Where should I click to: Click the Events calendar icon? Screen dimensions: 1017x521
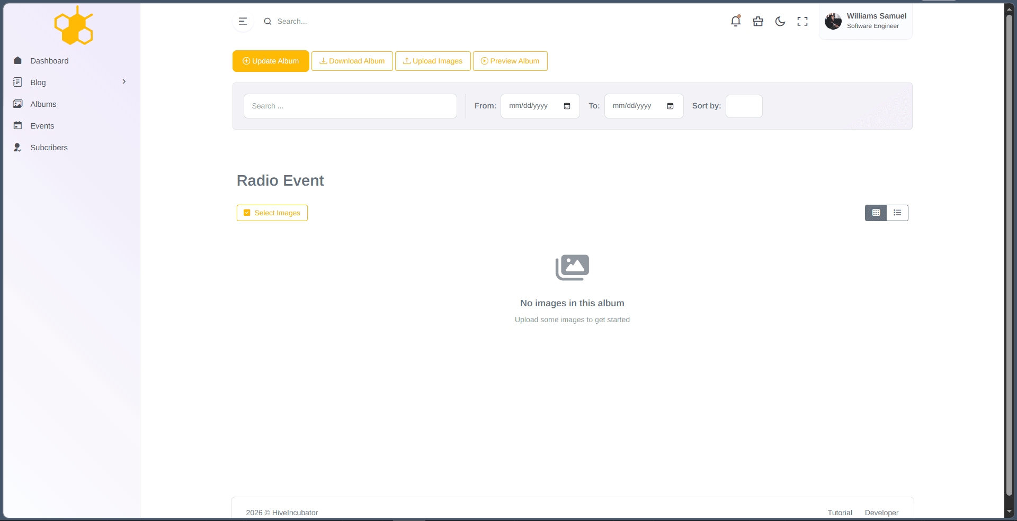[17, 125]
